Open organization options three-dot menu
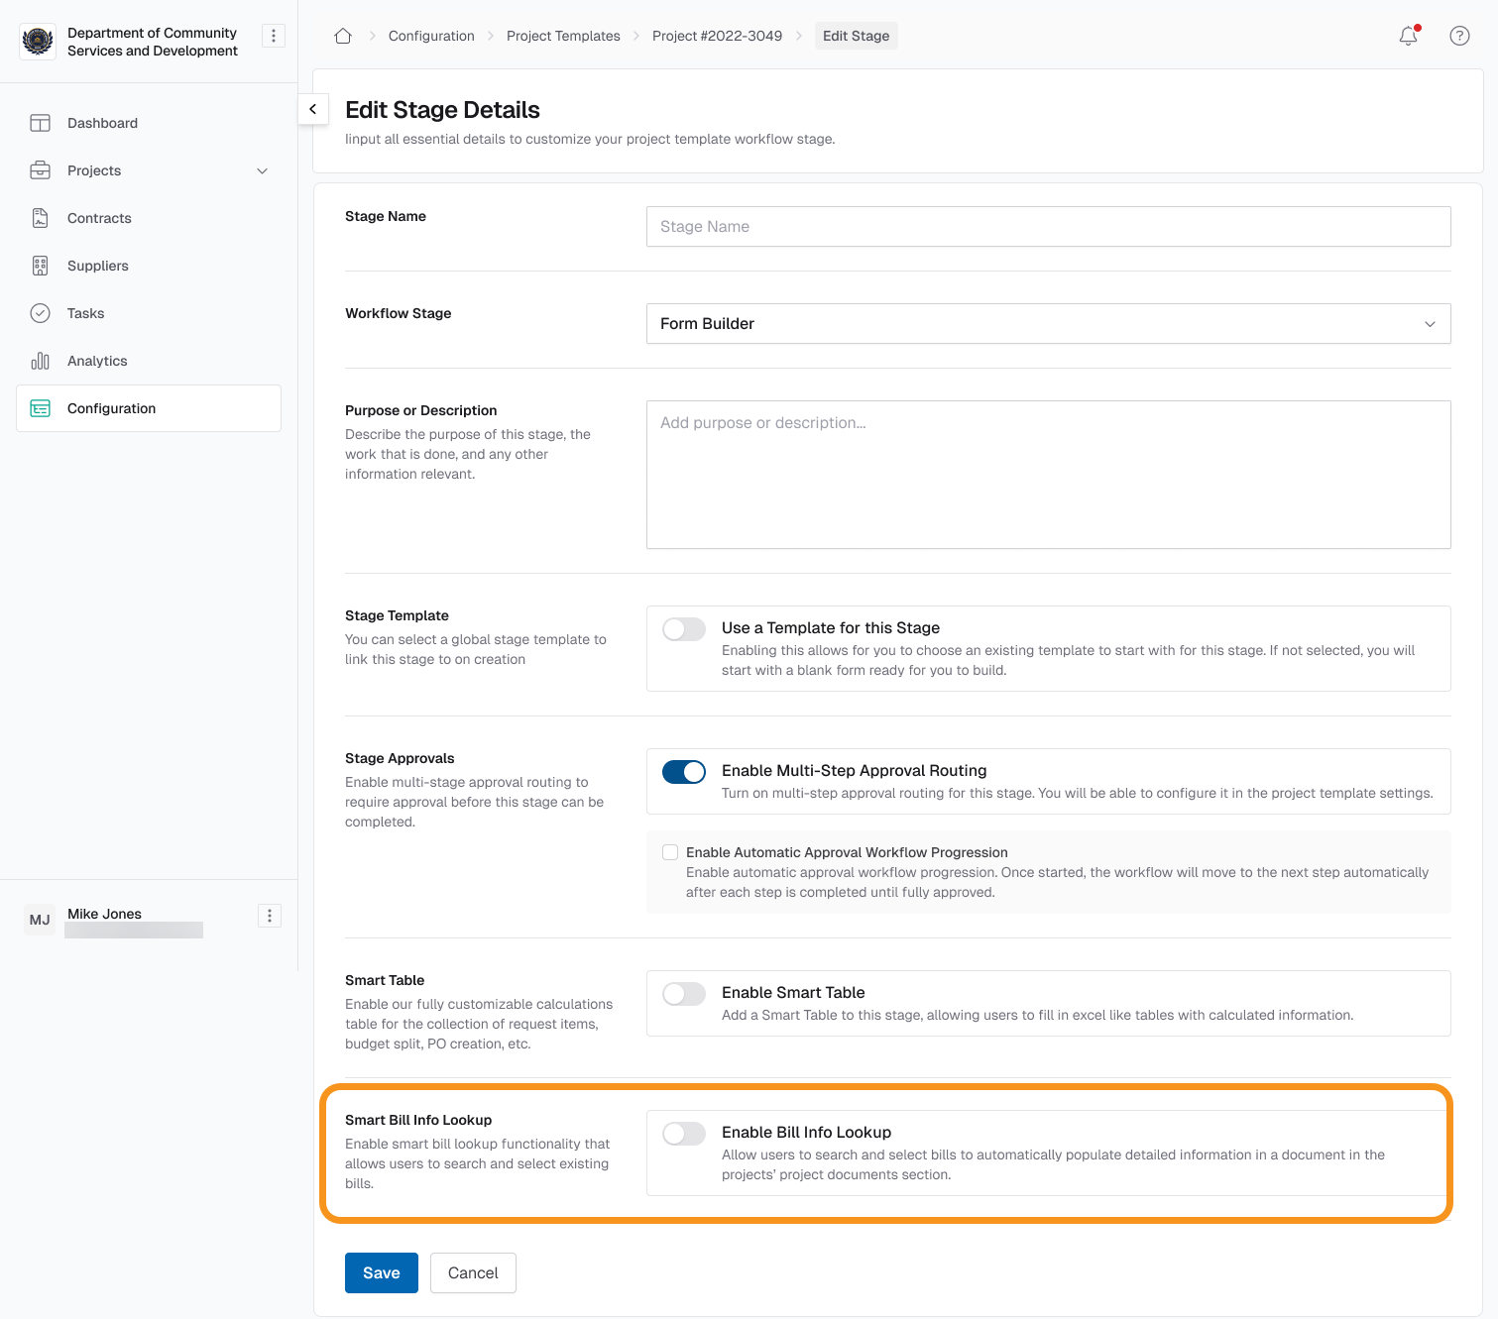This screenshot has height=1319, width=1498. [x=274, y=36]
